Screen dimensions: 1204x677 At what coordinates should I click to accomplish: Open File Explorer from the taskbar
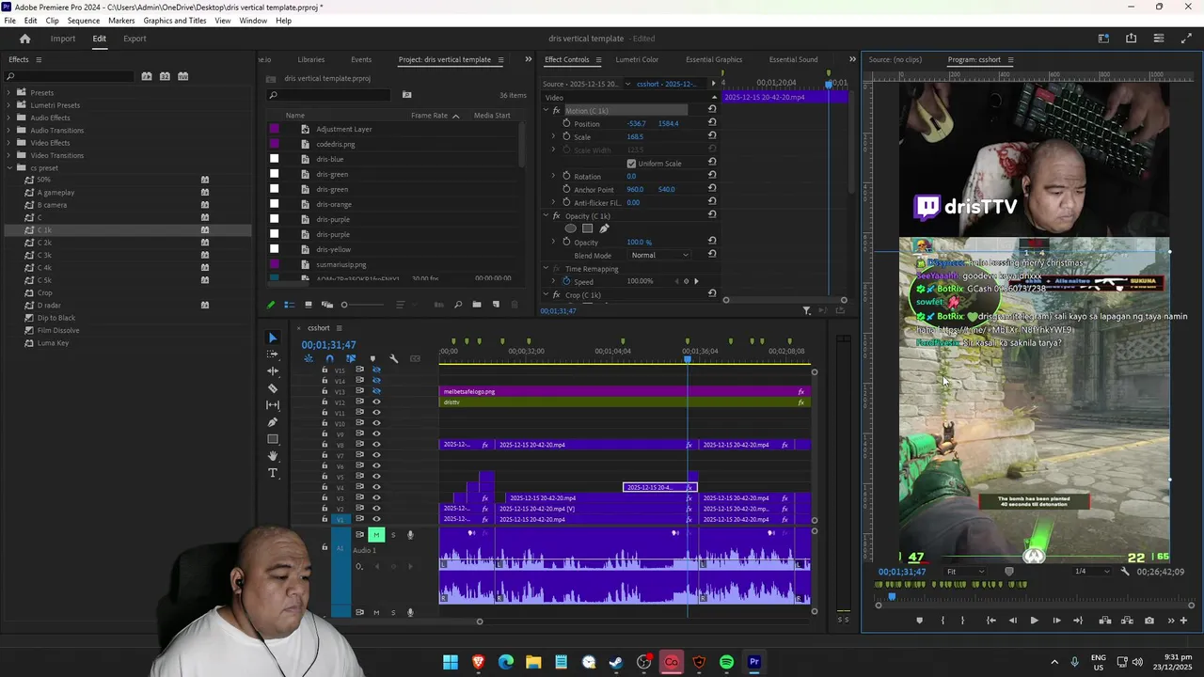(533, 662)
